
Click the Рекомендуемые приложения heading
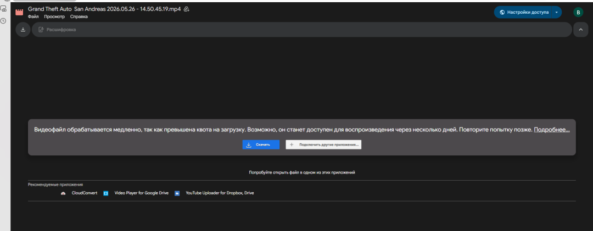pyautogui.click(x=55, y=184)
